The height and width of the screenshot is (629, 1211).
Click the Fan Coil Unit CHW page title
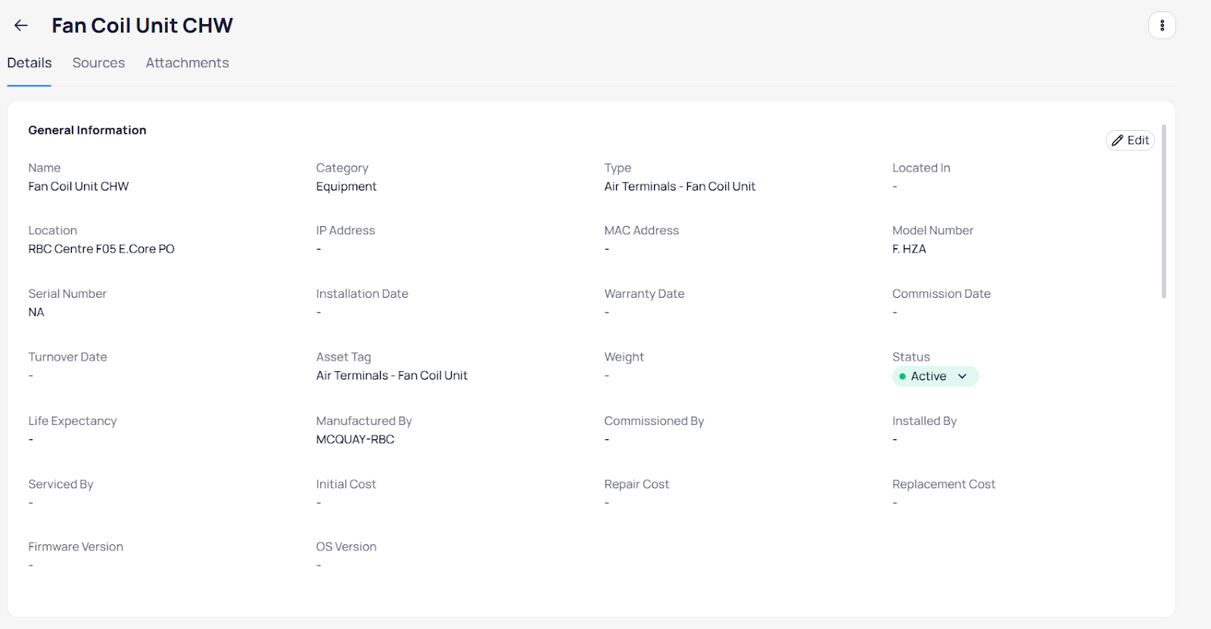142,26
